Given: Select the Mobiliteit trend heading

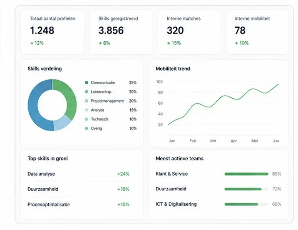Looking at the screenshot, I should tap(173, 69).
